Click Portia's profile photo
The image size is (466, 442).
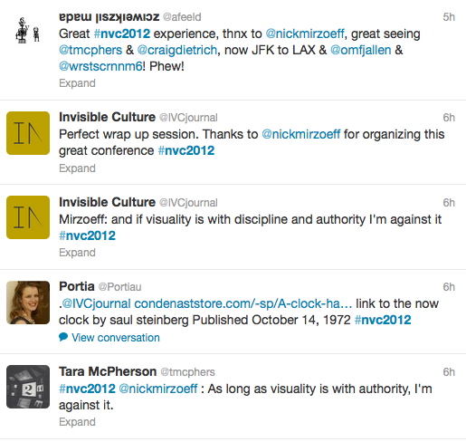tap(28, 303)
